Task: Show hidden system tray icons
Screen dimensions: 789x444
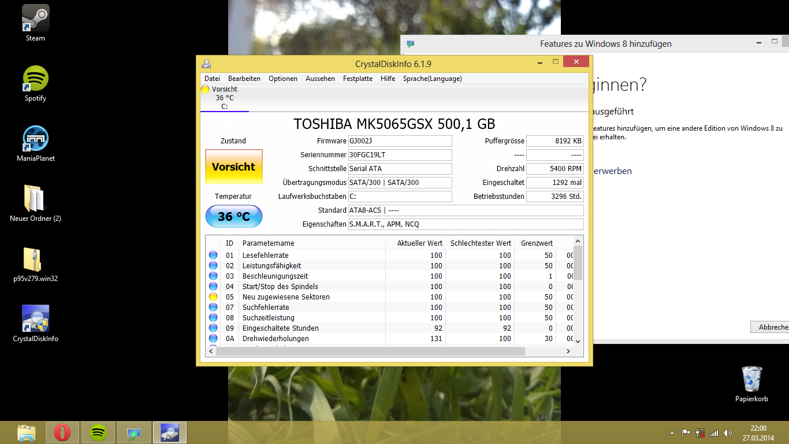Action: (x=671, y=432)
